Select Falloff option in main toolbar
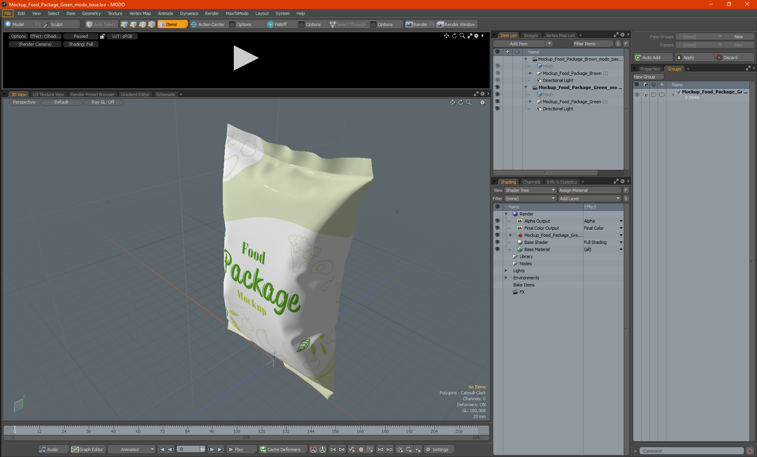757x457 pixels. pyautogui.click(x=279, y=24)
